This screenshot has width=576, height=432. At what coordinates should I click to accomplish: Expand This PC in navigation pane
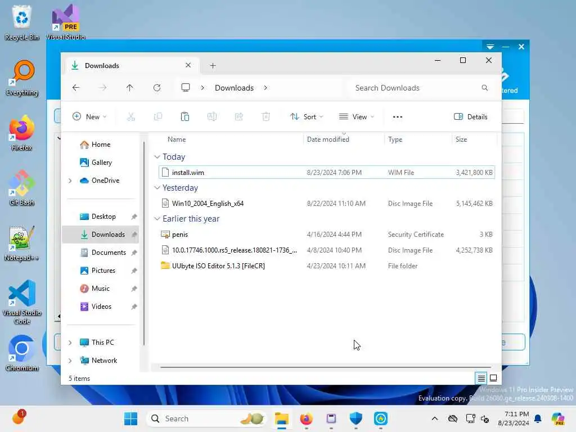point(70,343)
